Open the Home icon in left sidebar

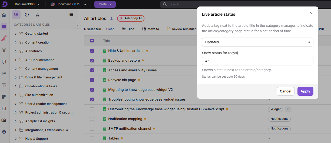click(4, 15)
